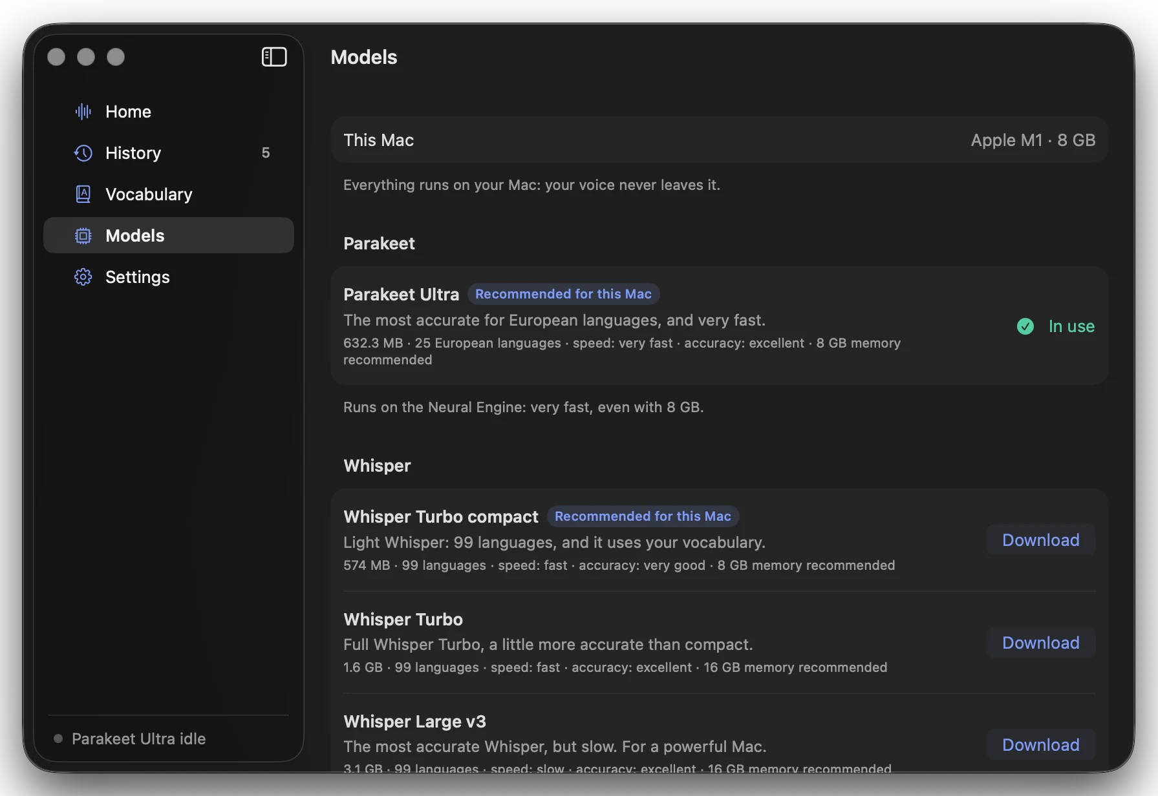Open the History section

coord(169,153)
